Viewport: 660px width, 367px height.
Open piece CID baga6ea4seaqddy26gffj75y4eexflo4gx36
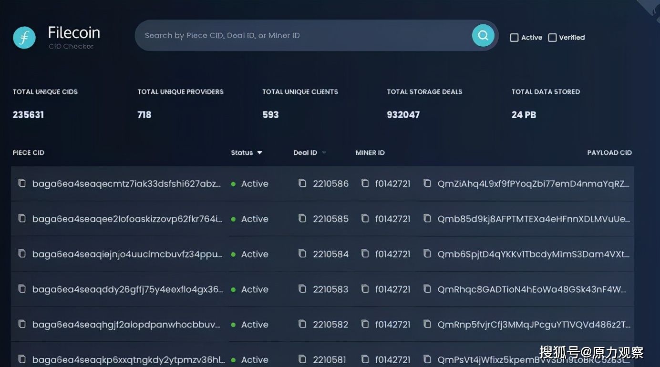128,290
